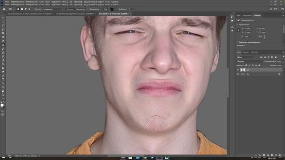The image size is (285, 160).
Task: Click the top layer thumbnail
Action: tap(243, 70)
